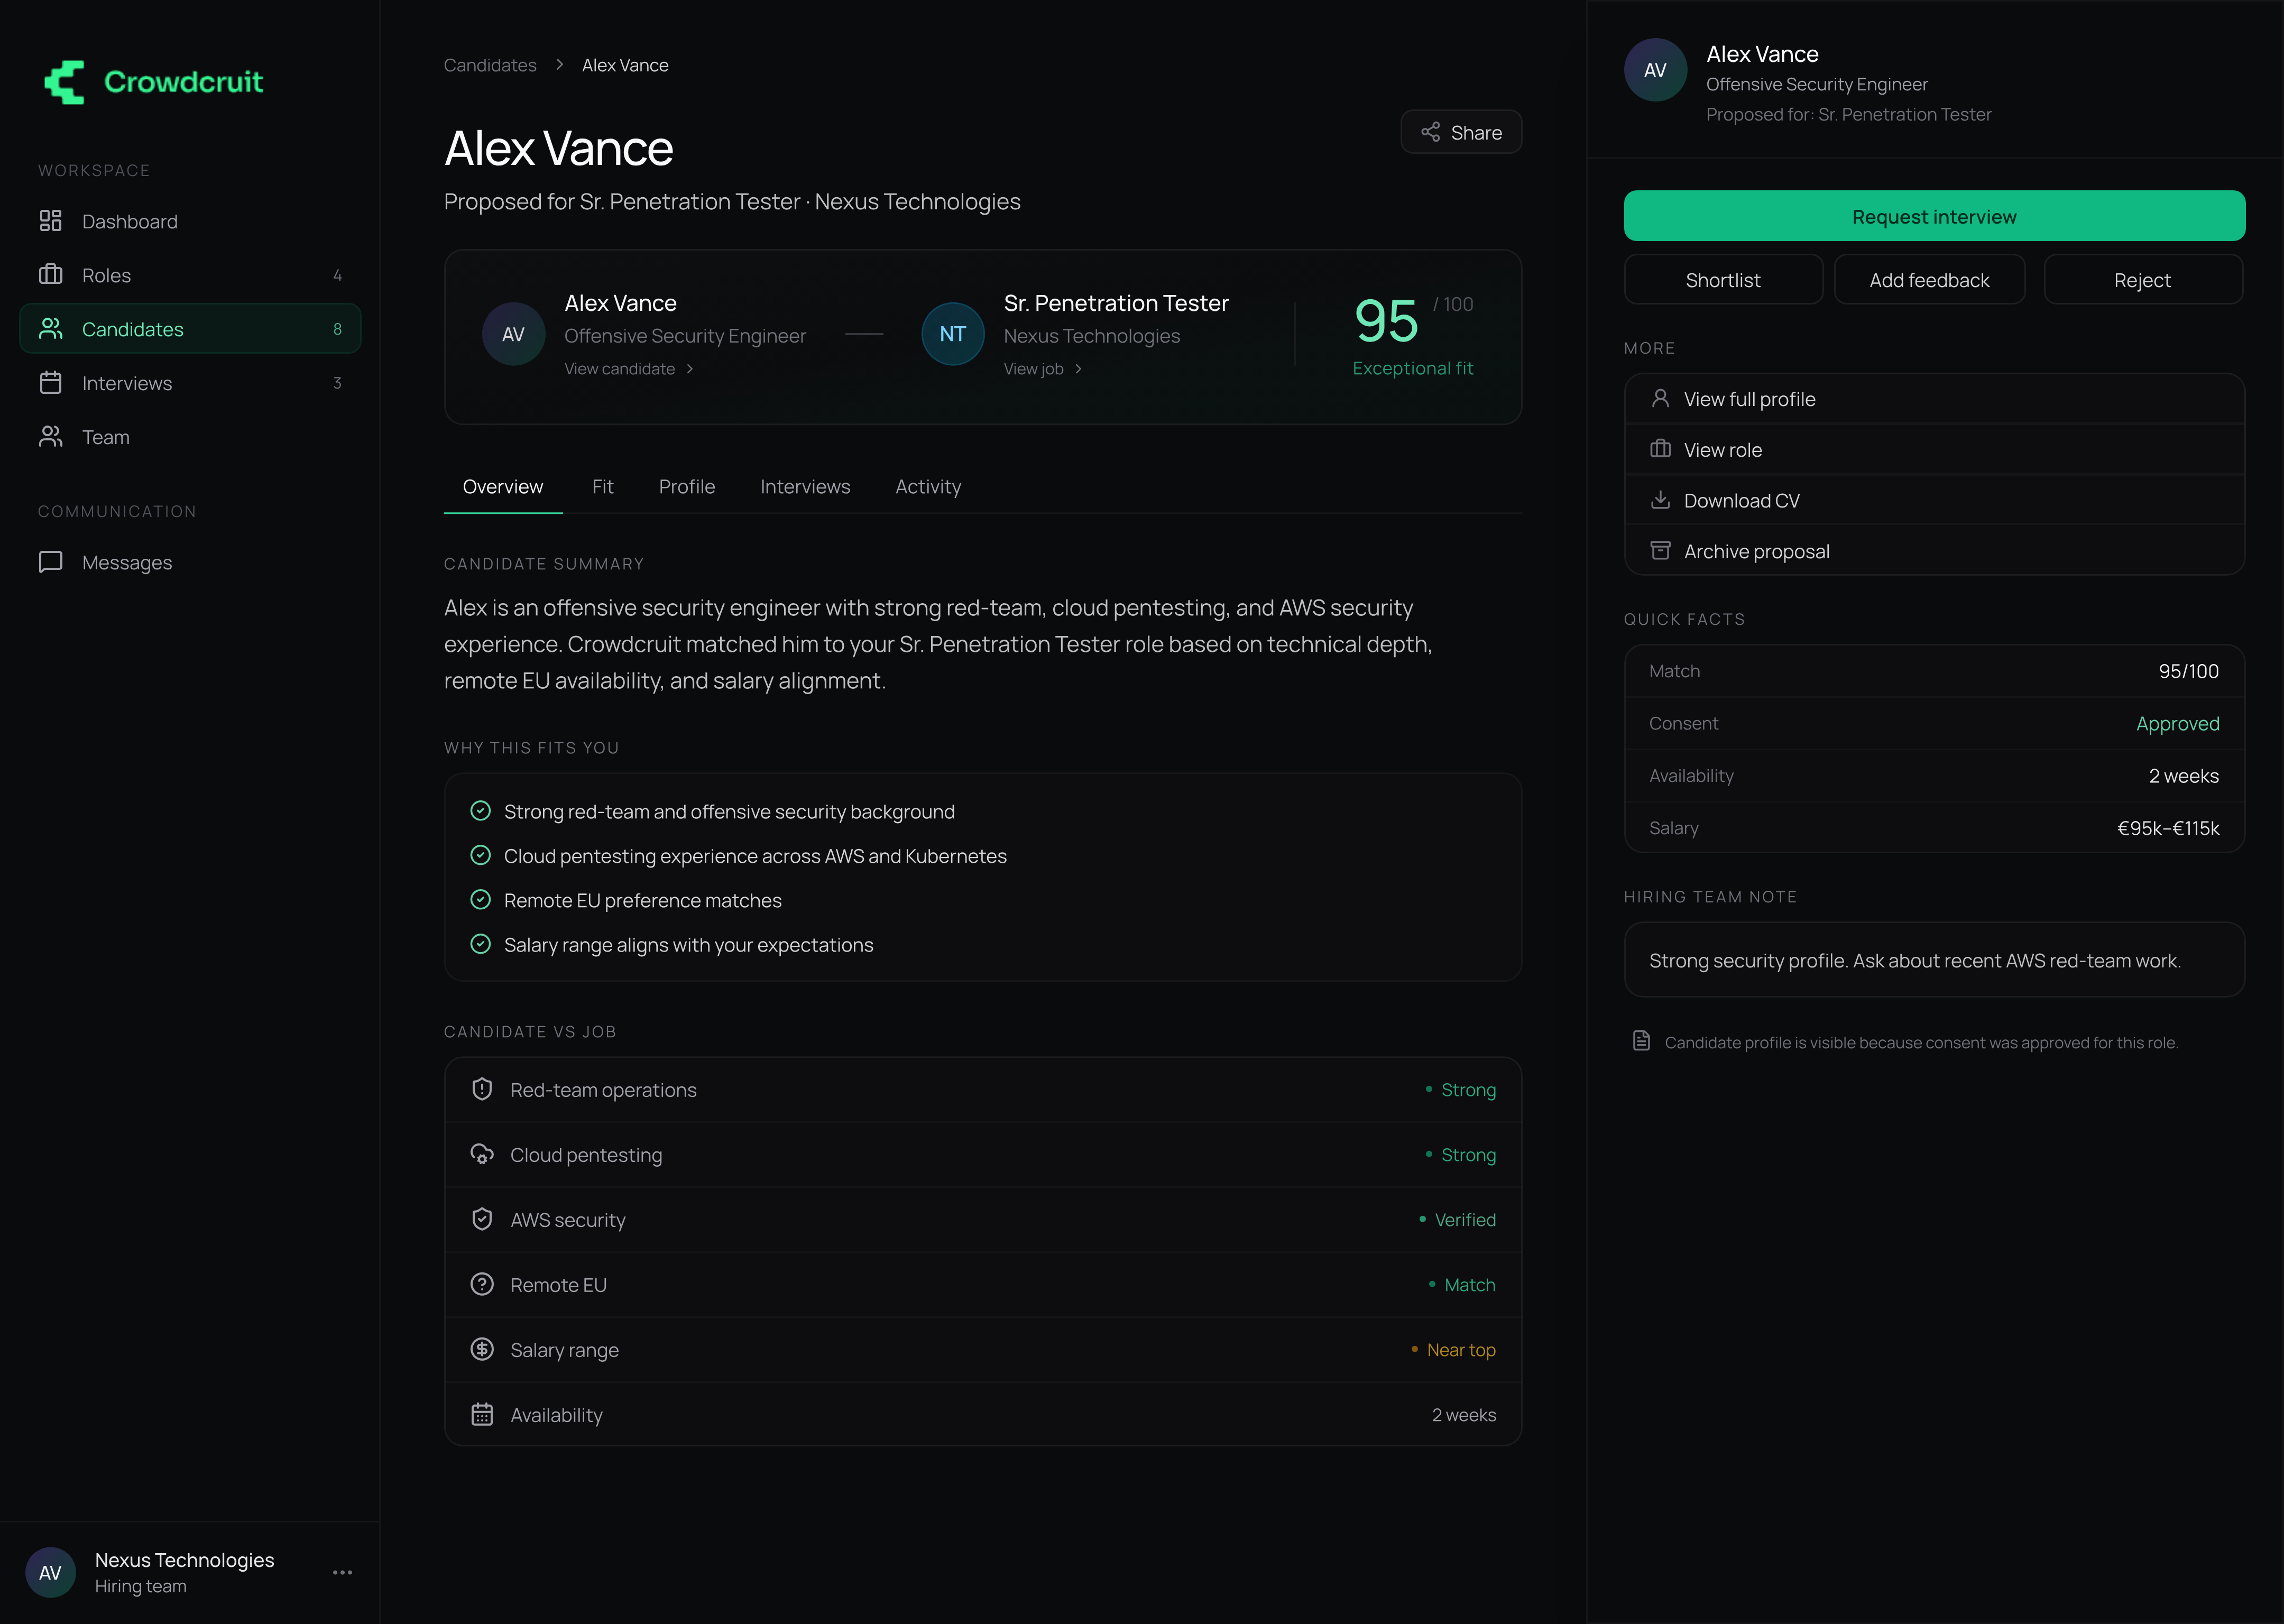This screenshot has width=2284, height=1624.
Task: Select Candidates in the sidebar
Action: [190, 328]
